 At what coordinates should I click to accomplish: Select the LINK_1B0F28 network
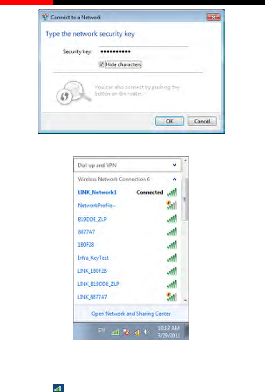[92, 271]
